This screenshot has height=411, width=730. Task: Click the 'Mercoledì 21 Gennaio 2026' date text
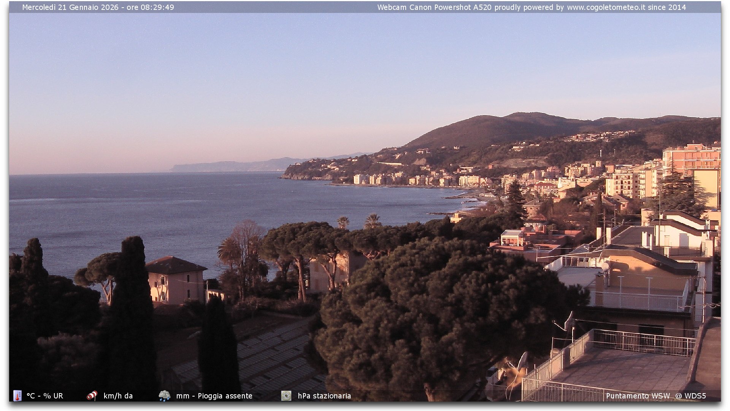(x=70, y=7)
